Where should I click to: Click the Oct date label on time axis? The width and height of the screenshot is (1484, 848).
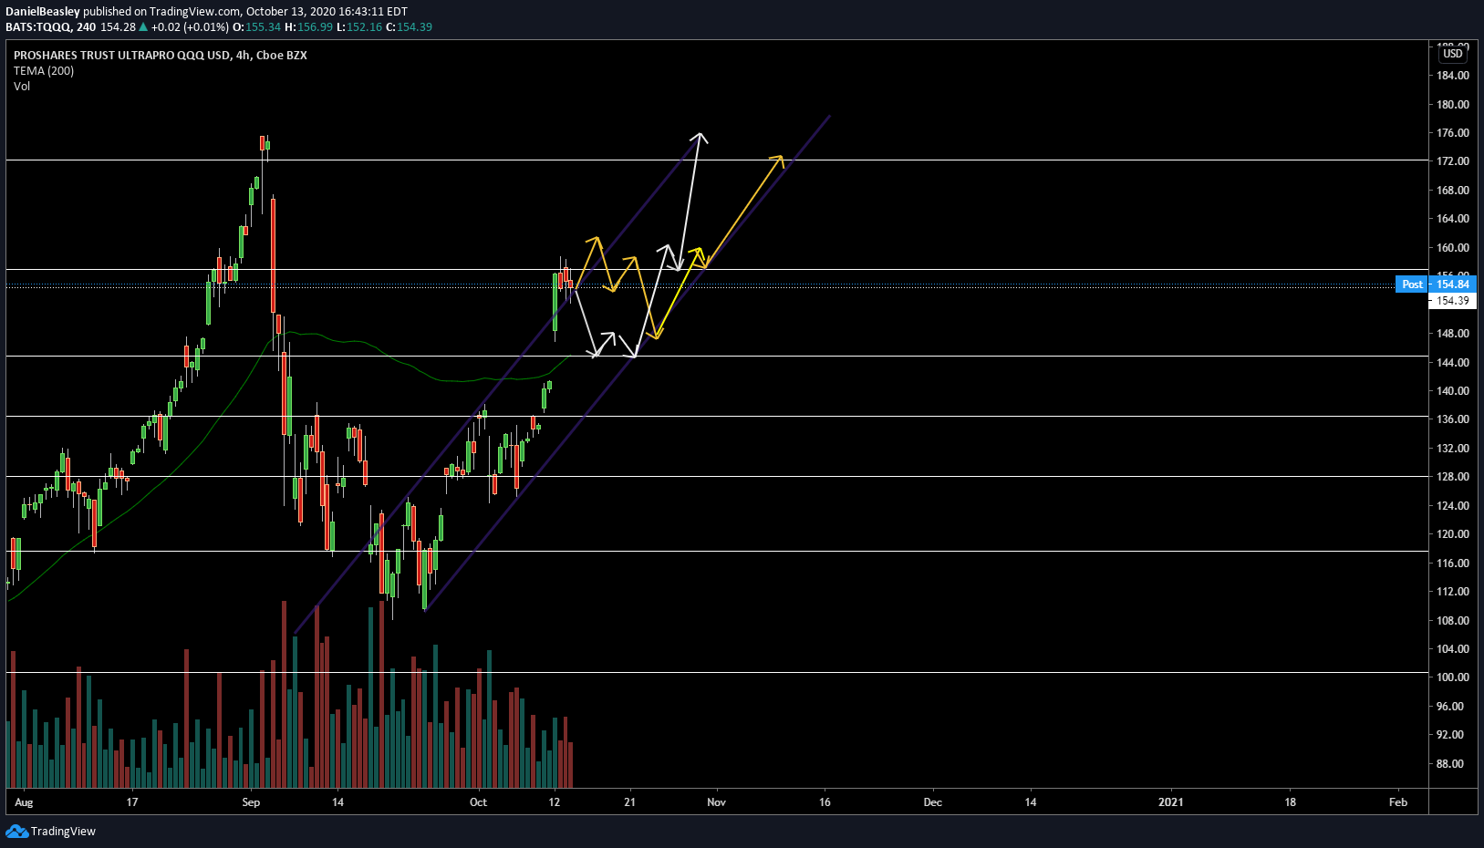478,802
